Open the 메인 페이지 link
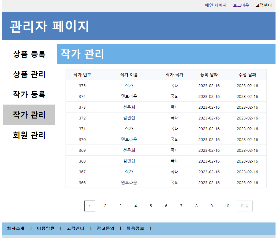The height and width of the screenshot is (238, 279). 215,5
